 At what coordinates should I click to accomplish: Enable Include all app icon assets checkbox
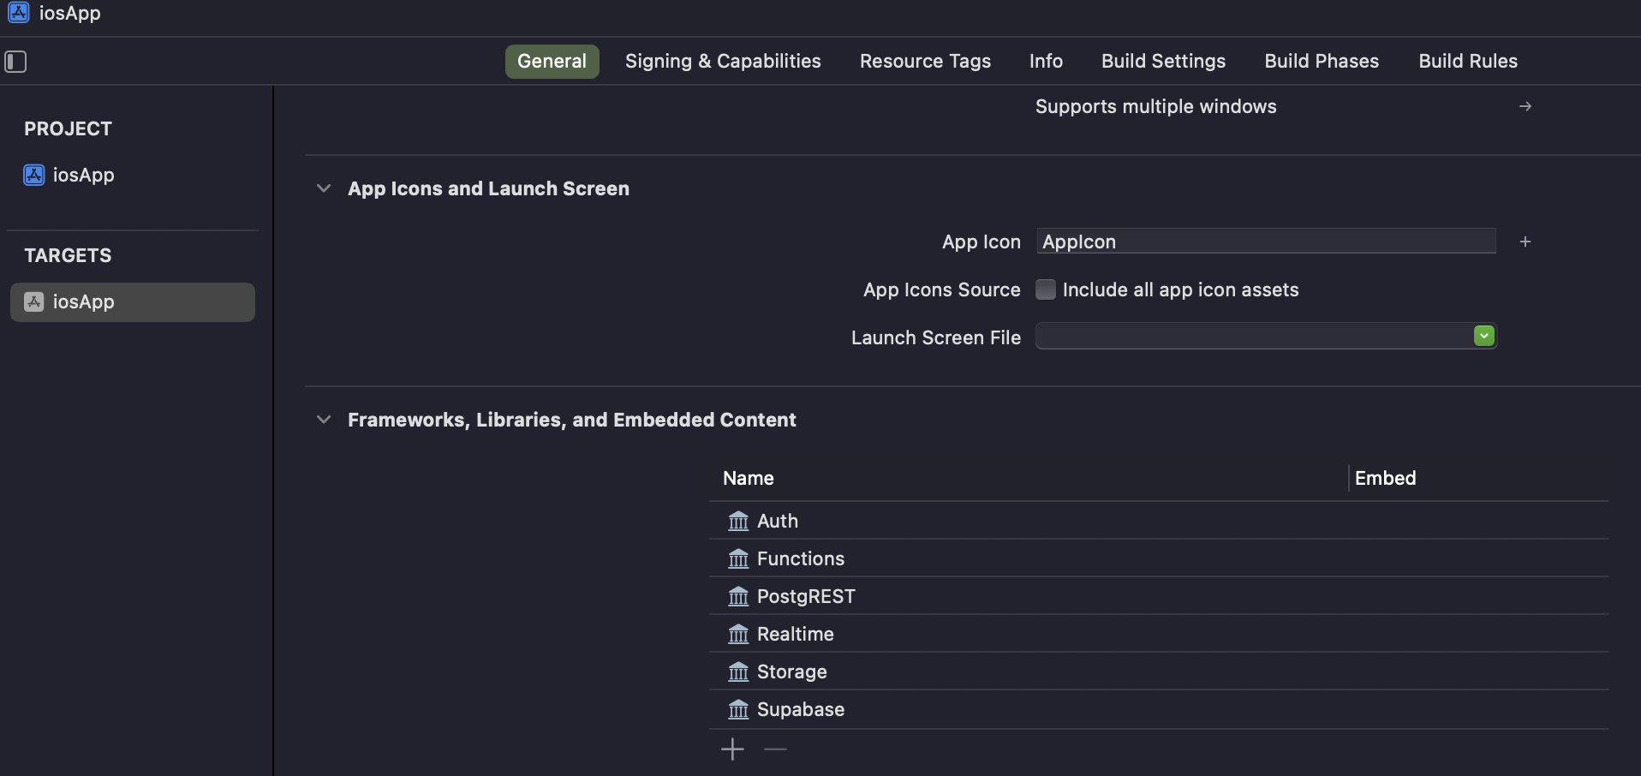(x=1046, y=290)
